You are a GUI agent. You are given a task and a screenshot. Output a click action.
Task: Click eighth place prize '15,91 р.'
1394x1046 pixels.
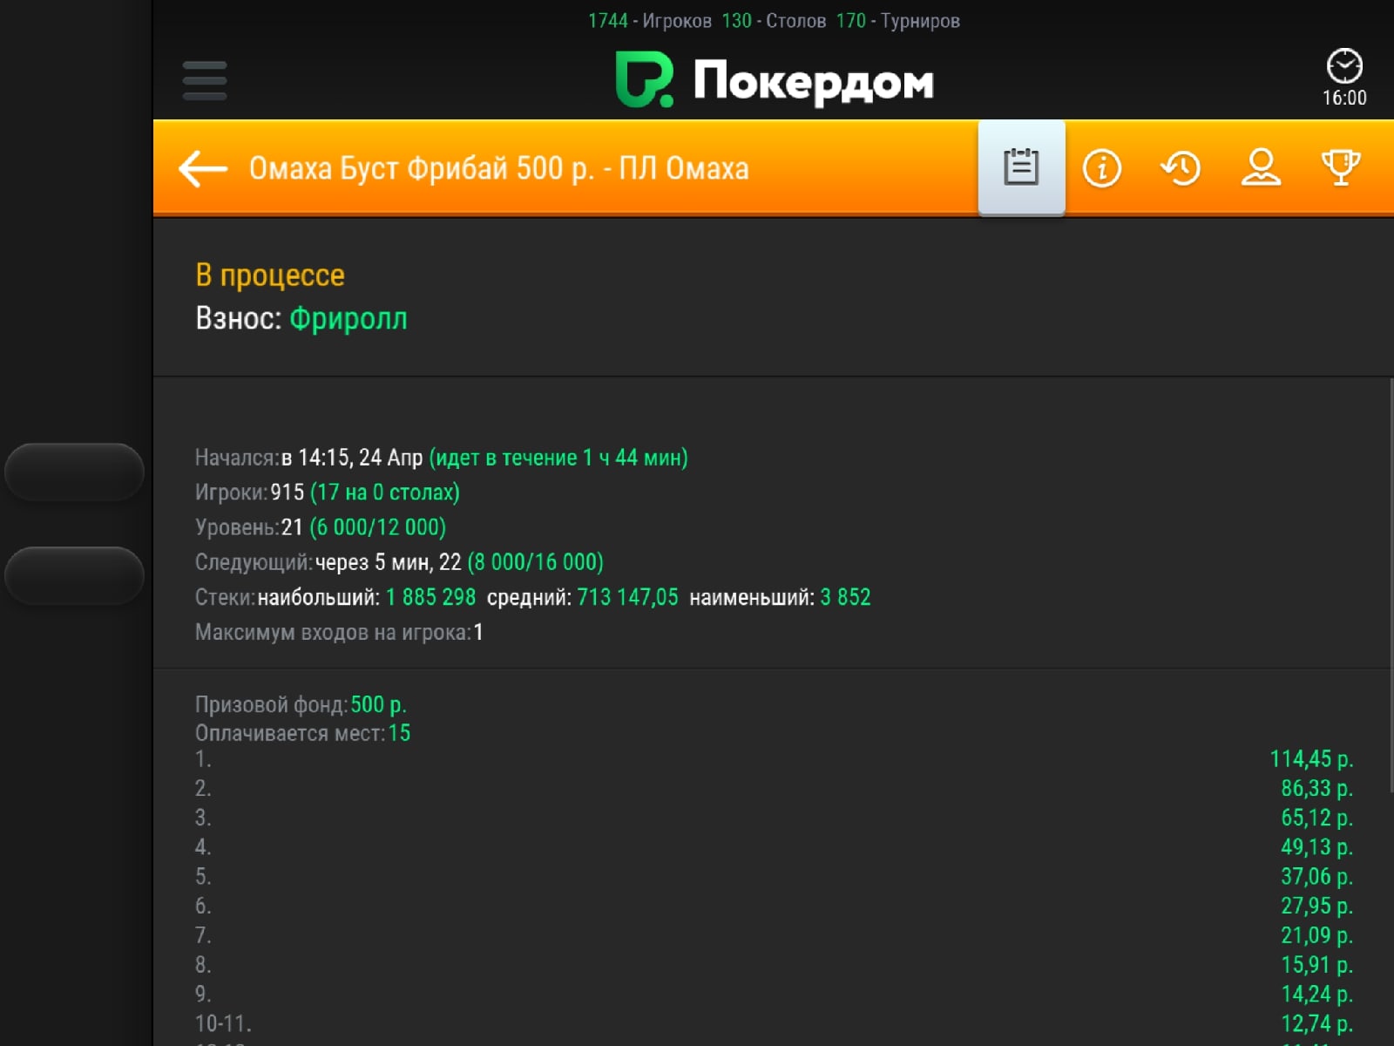click(x=1316, y=965)
